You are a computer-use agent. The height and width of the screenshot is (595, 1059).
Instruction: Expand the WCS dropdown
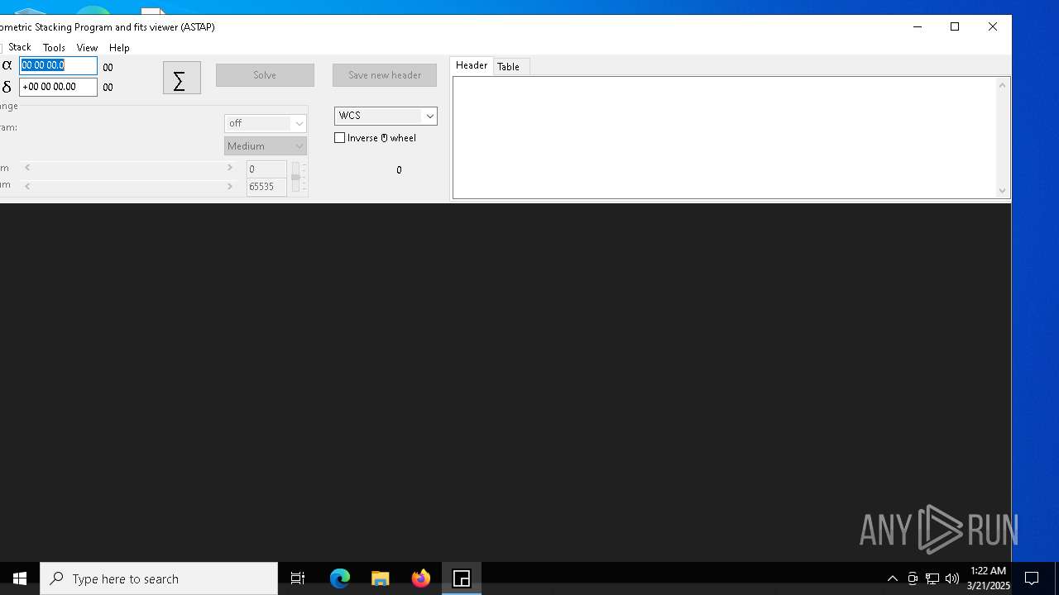coord(429,116)
